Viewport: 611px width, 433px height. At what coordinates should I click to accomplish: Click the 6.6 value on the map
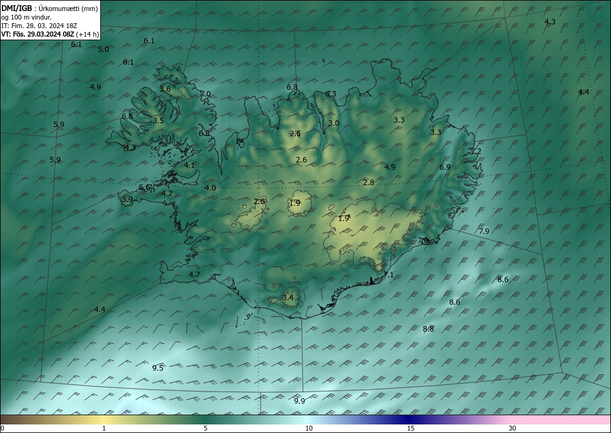coord(144,187)
